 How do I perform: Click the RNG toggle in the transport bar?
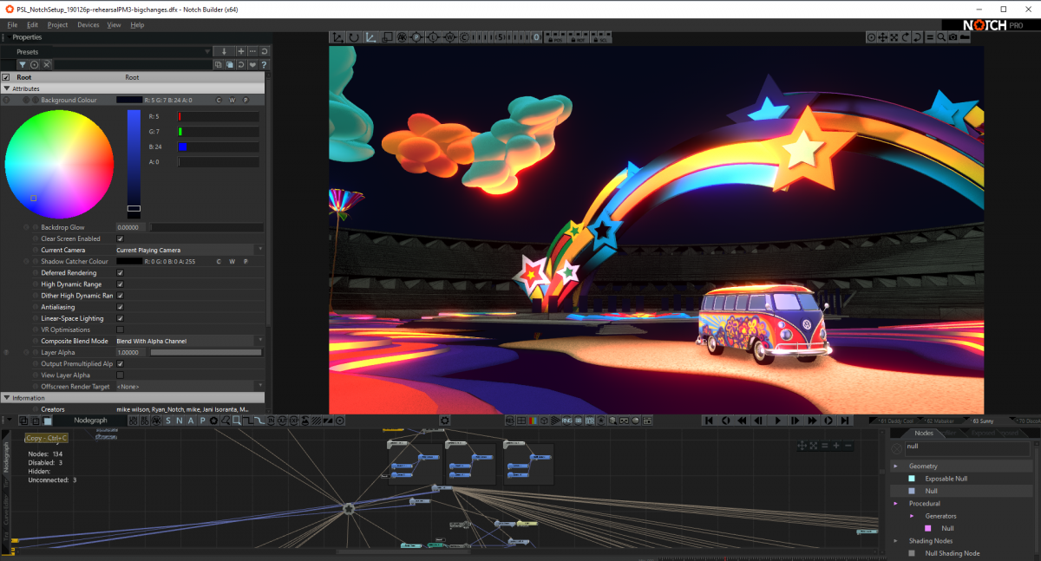[x=566, y=421]
